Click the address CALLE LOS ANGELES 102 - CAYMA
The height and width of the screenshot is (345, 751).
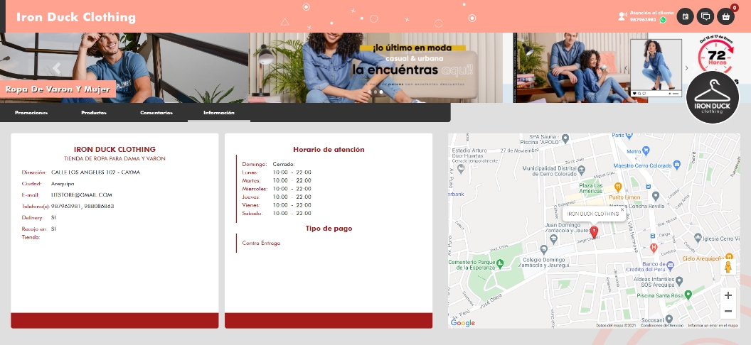coord(95,172)
